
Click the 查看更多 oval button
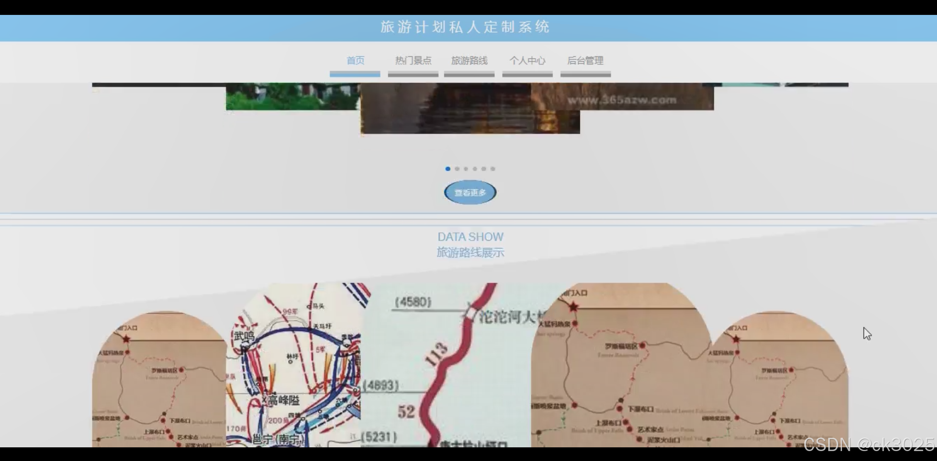(x=470, y=193)
